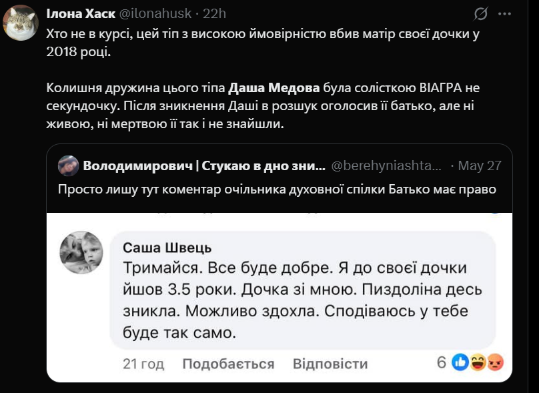Viewport: 539px width, 393px height.
Task: Click the angry face reaction icon
Action: pos(494,363)
